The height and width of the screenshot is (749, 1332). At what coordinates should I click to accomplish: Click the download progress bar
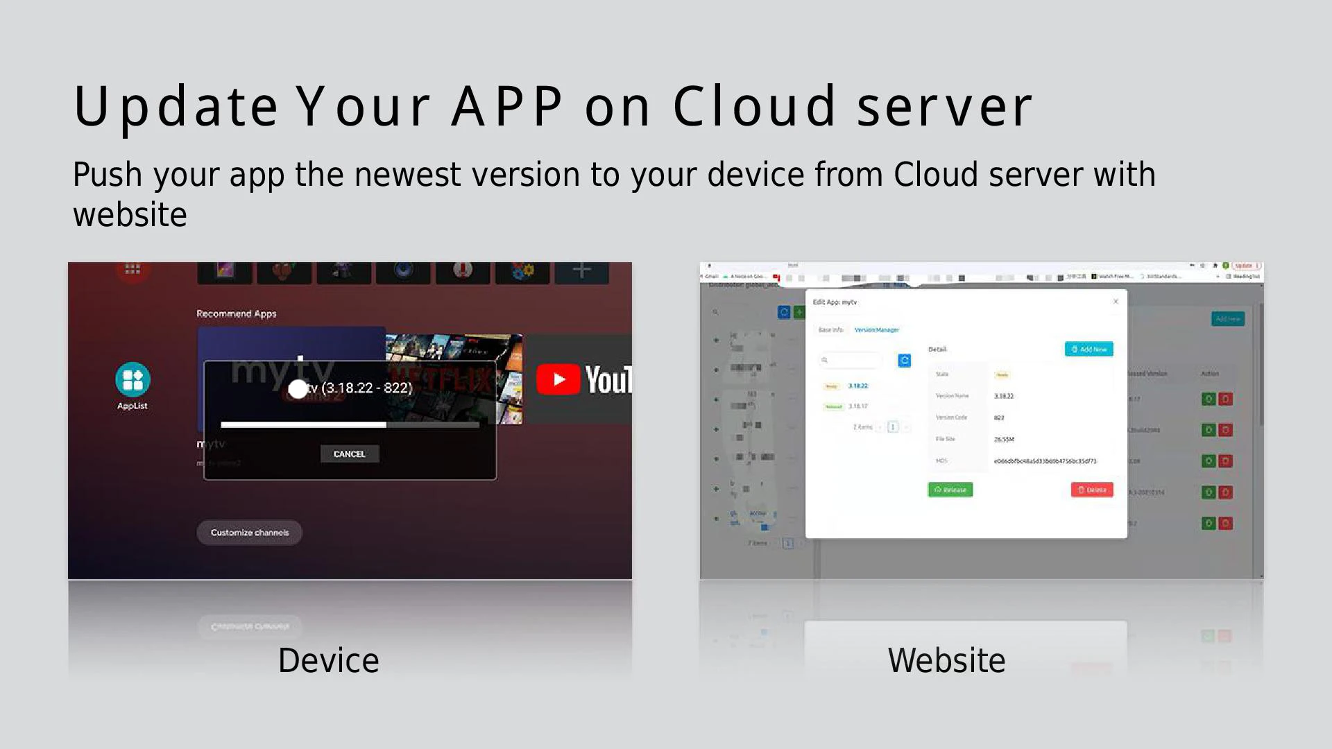[x=350, y=424]
